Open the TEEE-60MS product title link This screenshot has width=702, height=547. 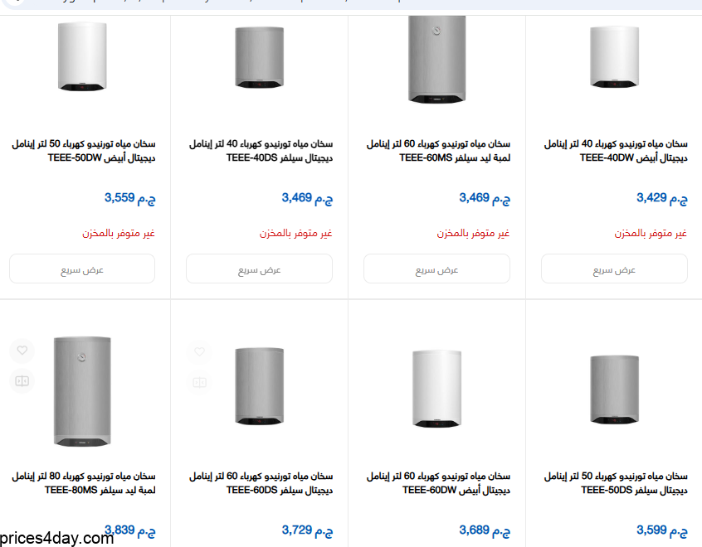(438, 151)
